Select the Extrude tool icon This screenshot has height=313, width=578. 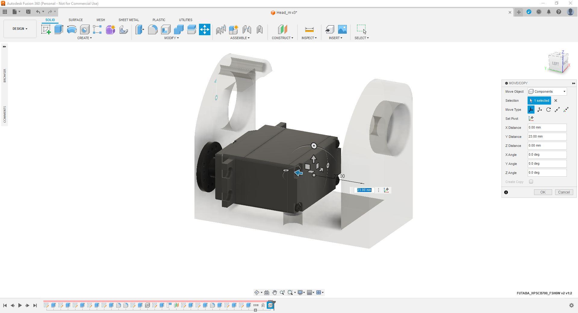[59, 29]
